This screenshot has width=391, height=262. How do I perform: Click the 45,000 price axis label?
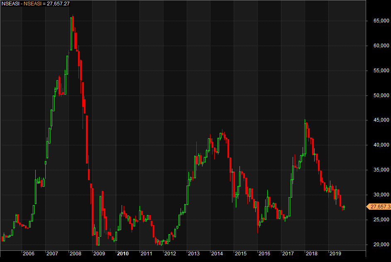pyautogui.click(x=381, y=120)
